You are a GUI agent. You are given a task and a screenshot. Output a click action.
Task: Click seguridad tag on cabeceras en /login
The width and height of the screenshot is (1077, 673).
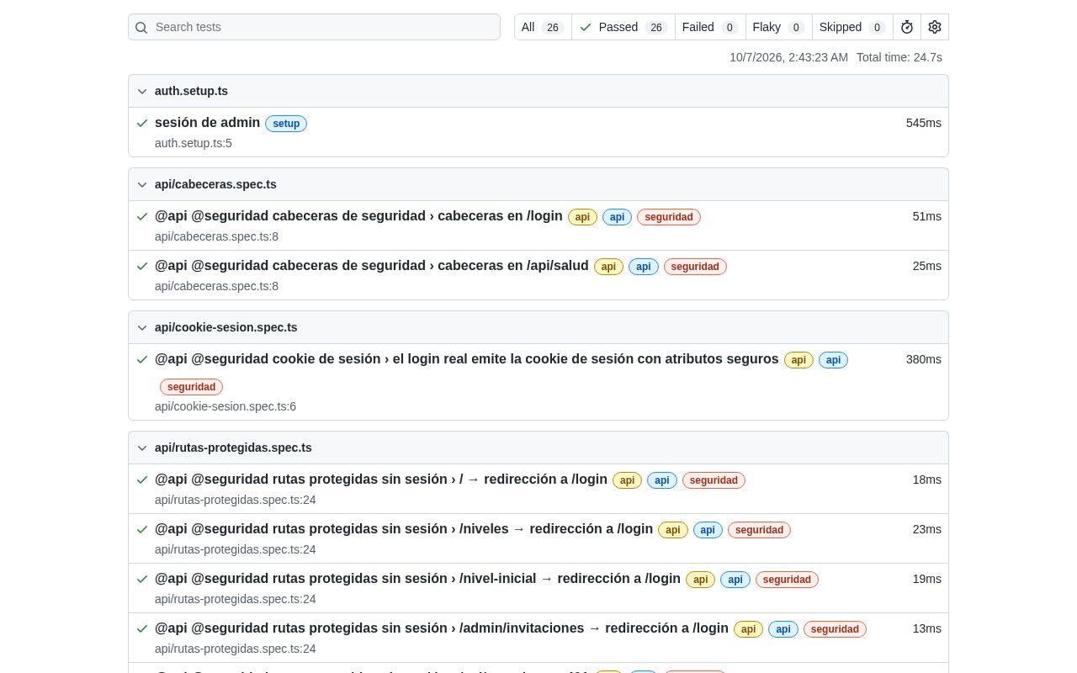tap(669, 217)
